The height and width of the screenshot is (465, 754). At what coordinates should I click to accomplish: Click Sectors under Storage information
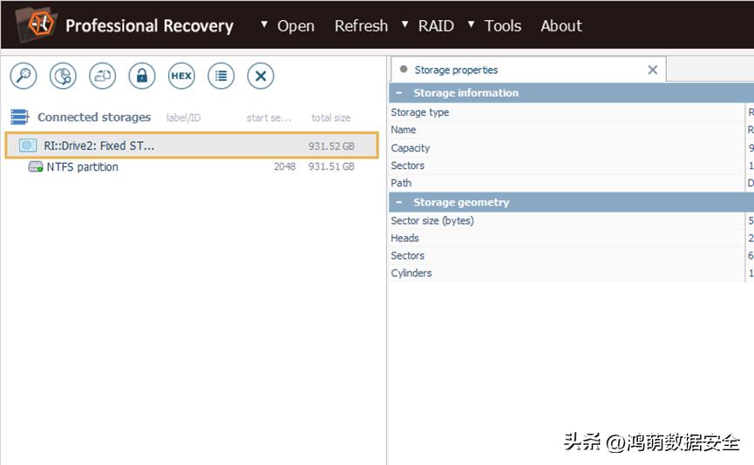click(x=571, y=165)
